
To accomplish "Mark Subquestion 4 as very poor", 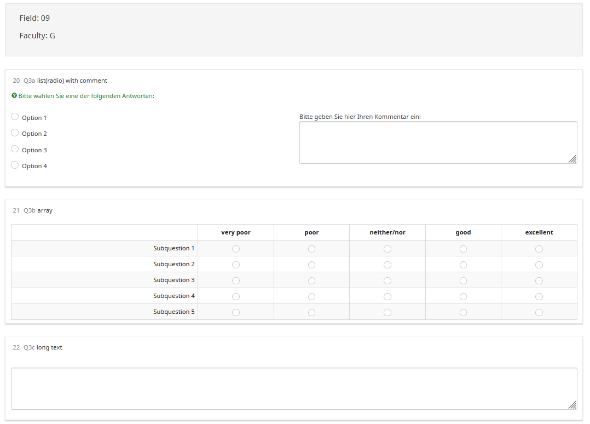I will coord(236,296).
